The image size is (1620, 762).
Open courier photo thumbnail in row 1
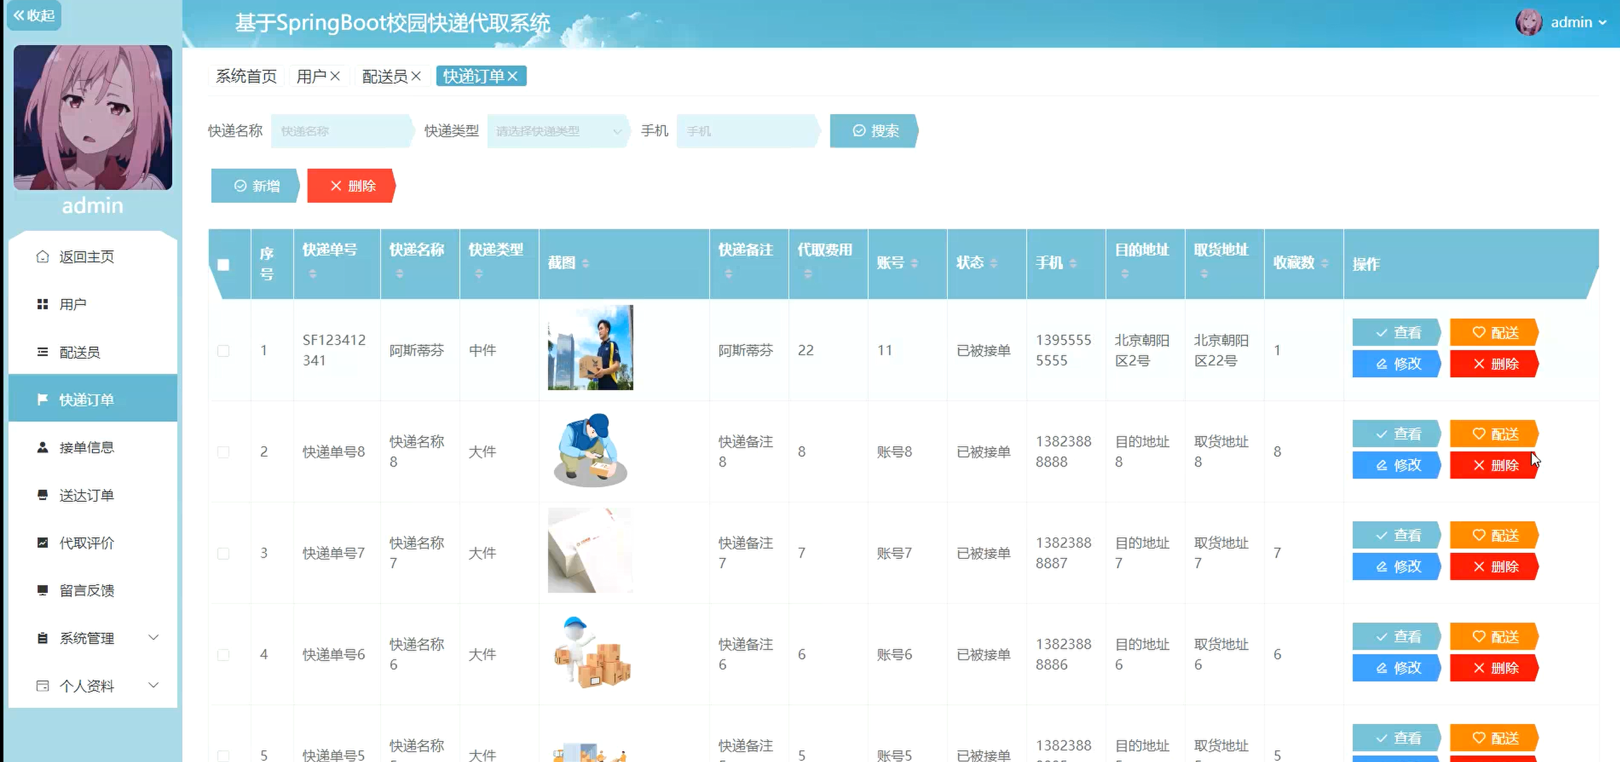[591, 348]
